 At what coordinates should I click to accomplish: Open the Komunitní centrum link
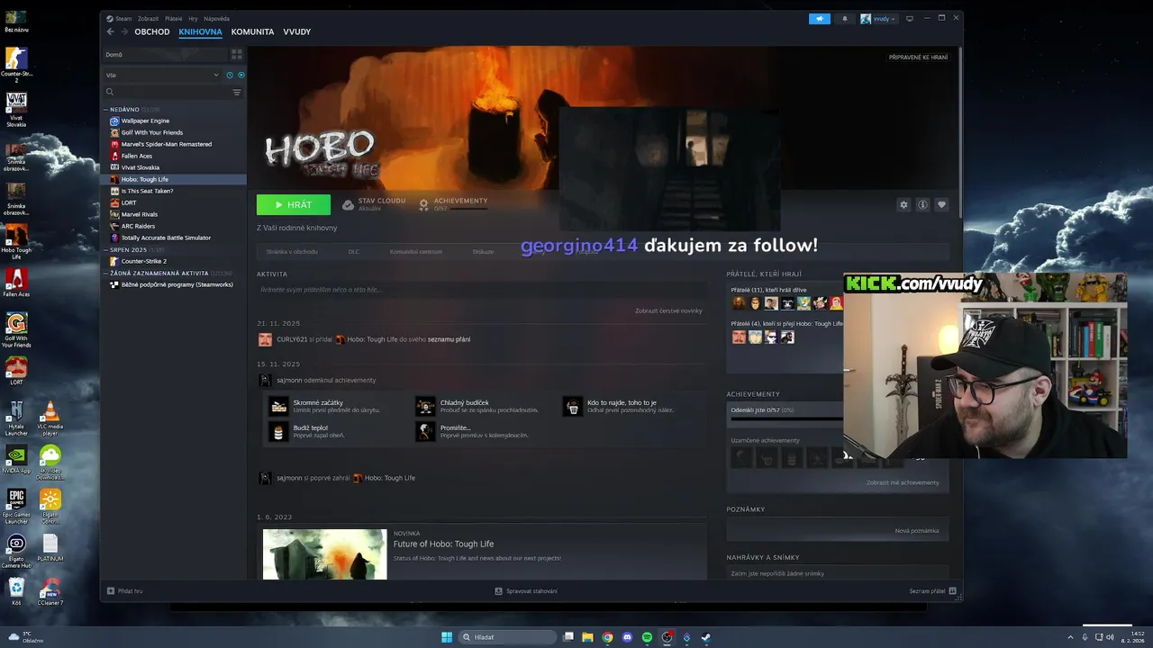416,252
